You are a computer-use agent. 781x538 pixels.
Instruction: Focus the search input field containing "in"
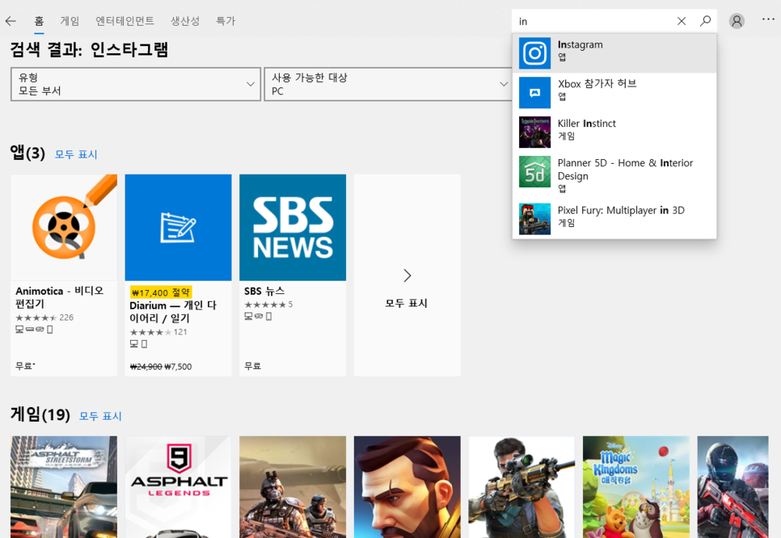(593, 21)
